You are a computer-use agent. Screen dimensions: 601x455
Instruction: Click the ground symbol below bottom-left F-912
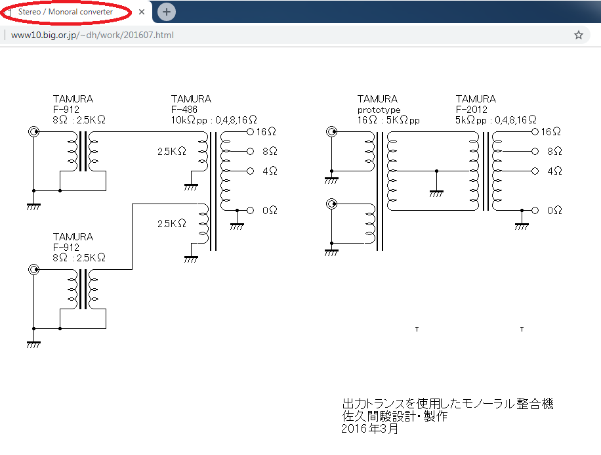coord(33,345)
